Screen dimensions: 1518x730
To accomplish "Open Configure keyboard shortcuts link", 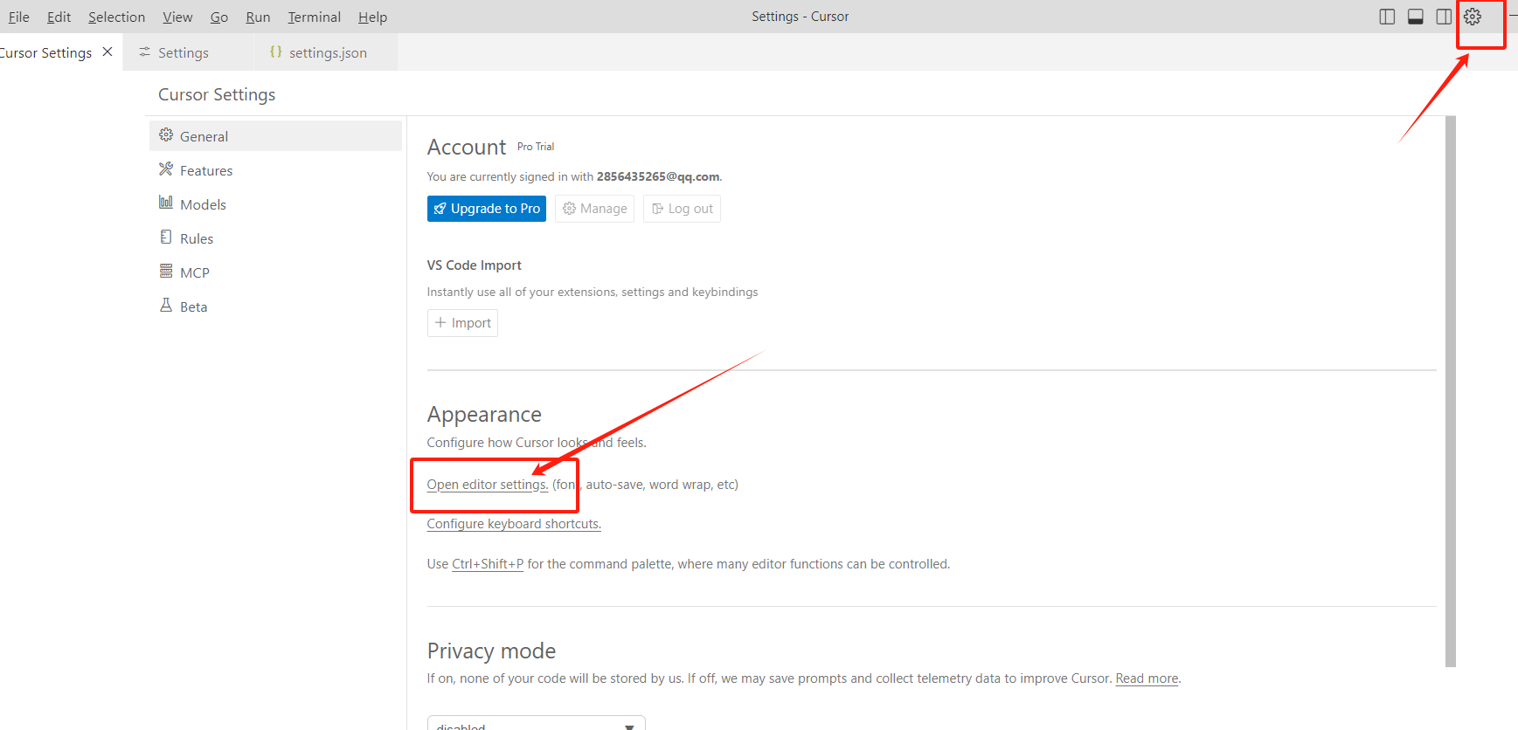I will (x=514, y=524).
